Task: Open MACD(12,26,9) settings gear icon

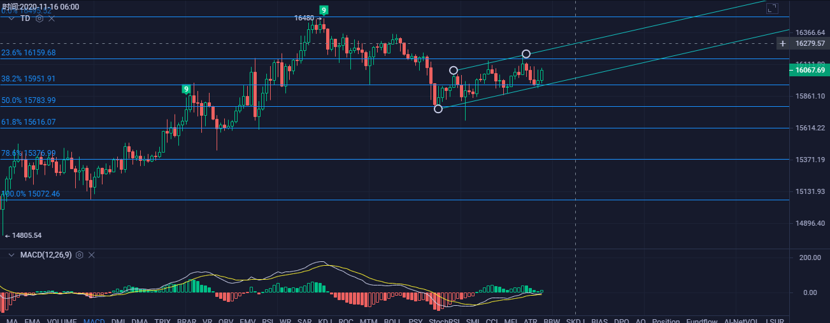Action: [x=80, y=255]
